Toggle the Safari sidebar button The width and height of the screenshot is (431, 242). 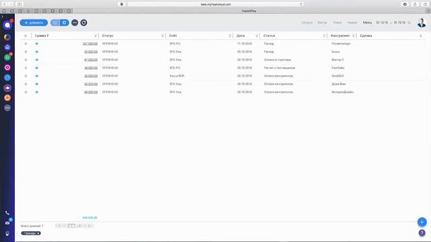[x=20, y=4]
